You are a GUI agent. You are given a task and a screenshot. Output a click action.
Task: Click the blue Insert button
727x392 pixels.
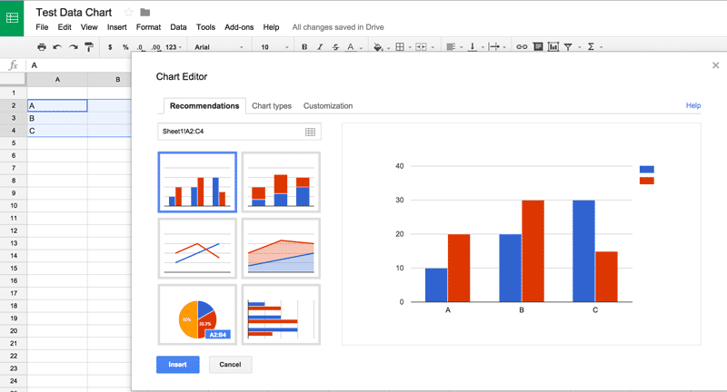click(178, 365)
